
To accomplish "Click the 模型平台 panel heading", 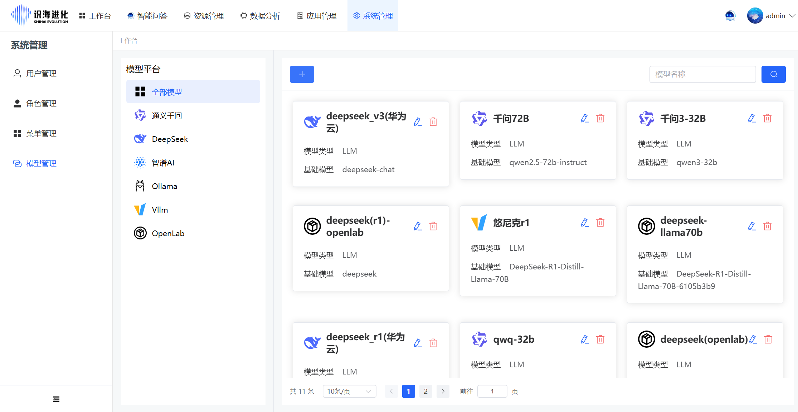I will tap(143, 69).
